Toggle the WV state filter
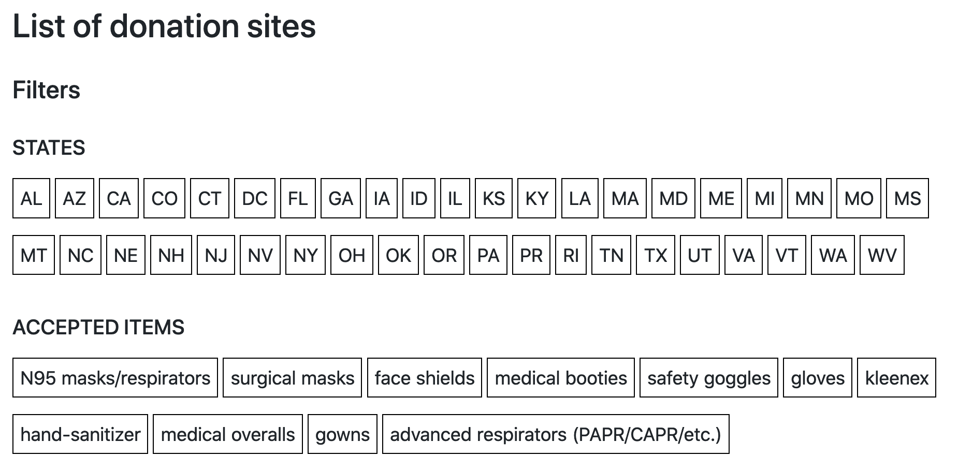 pyautogui.click(x=882, y=255)
